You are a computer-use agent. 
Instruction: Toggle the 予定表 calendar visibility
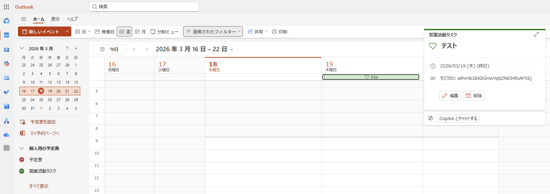coord(22,160)
